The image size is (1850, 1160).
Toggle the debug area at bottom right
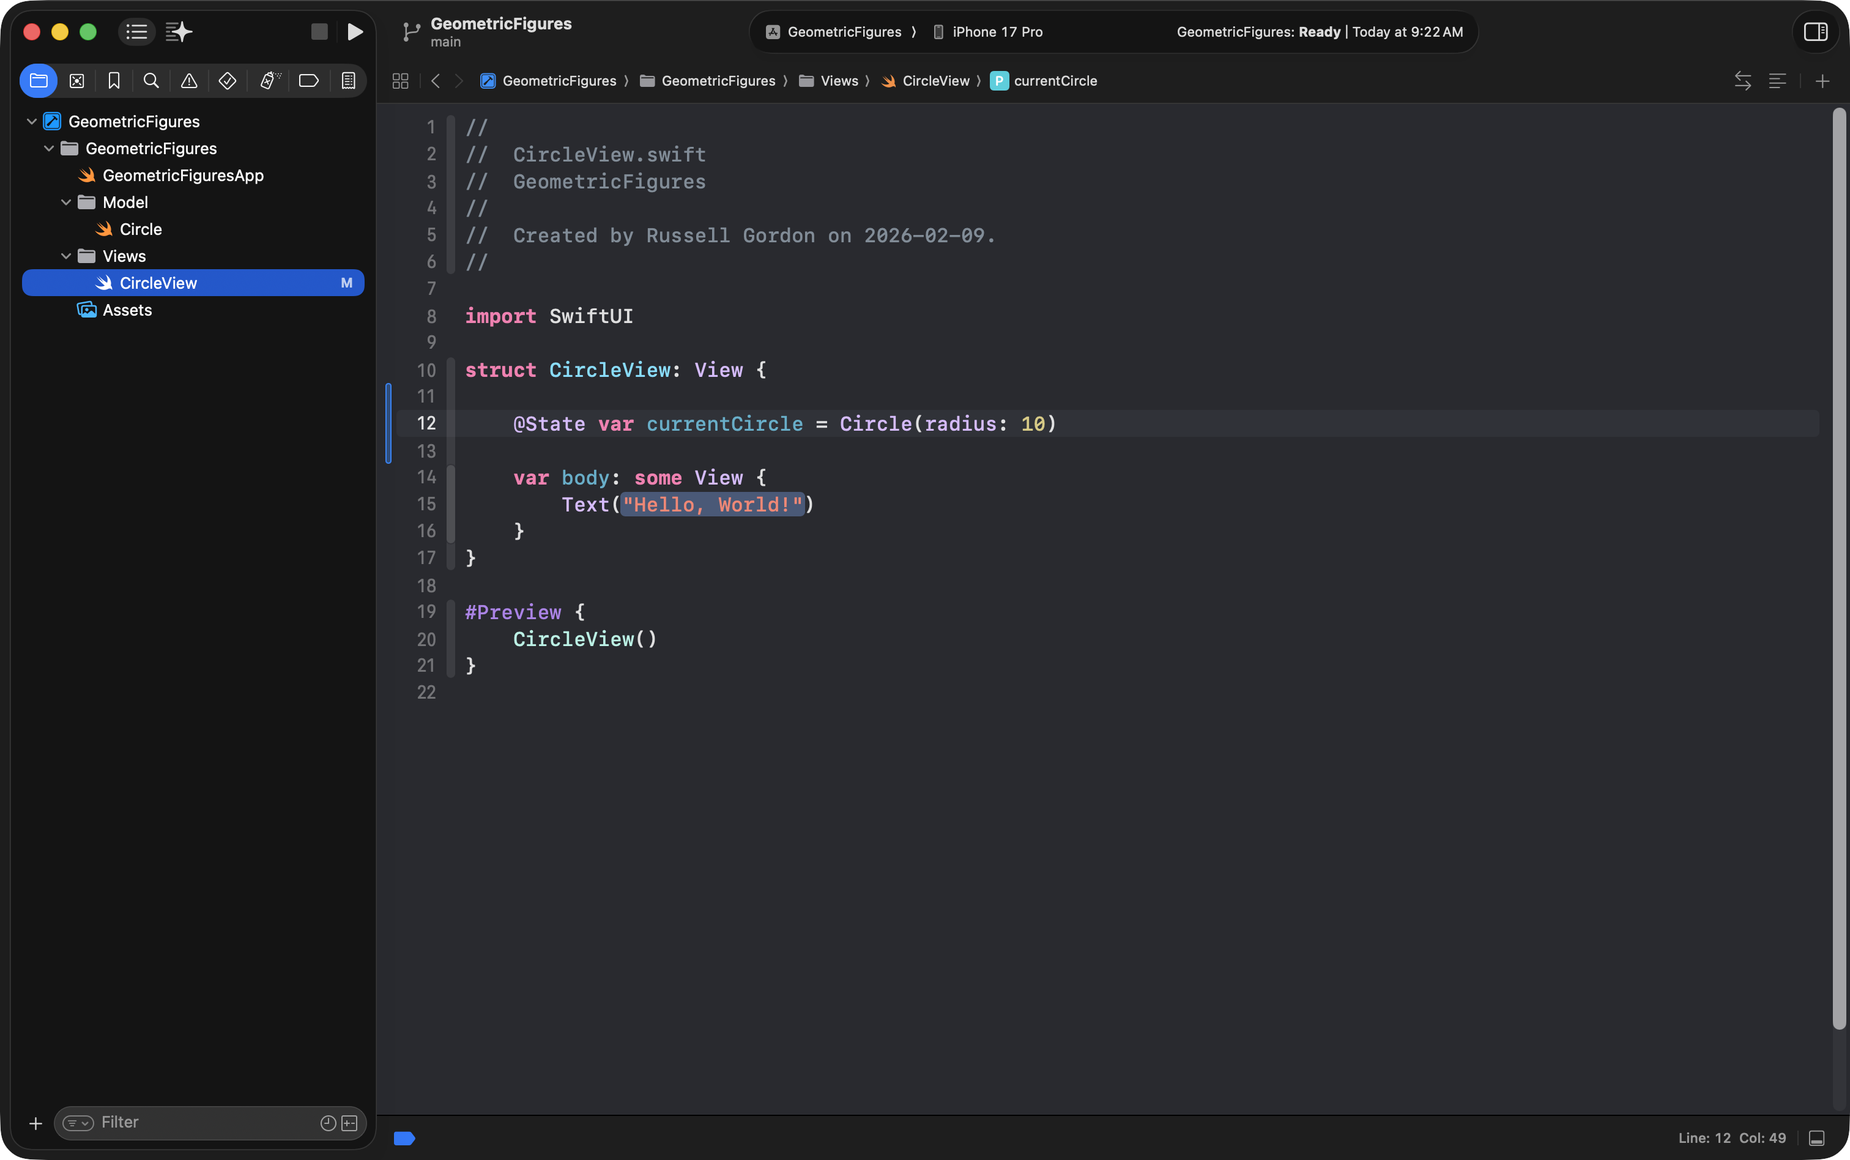[x=1816, y=1138]
